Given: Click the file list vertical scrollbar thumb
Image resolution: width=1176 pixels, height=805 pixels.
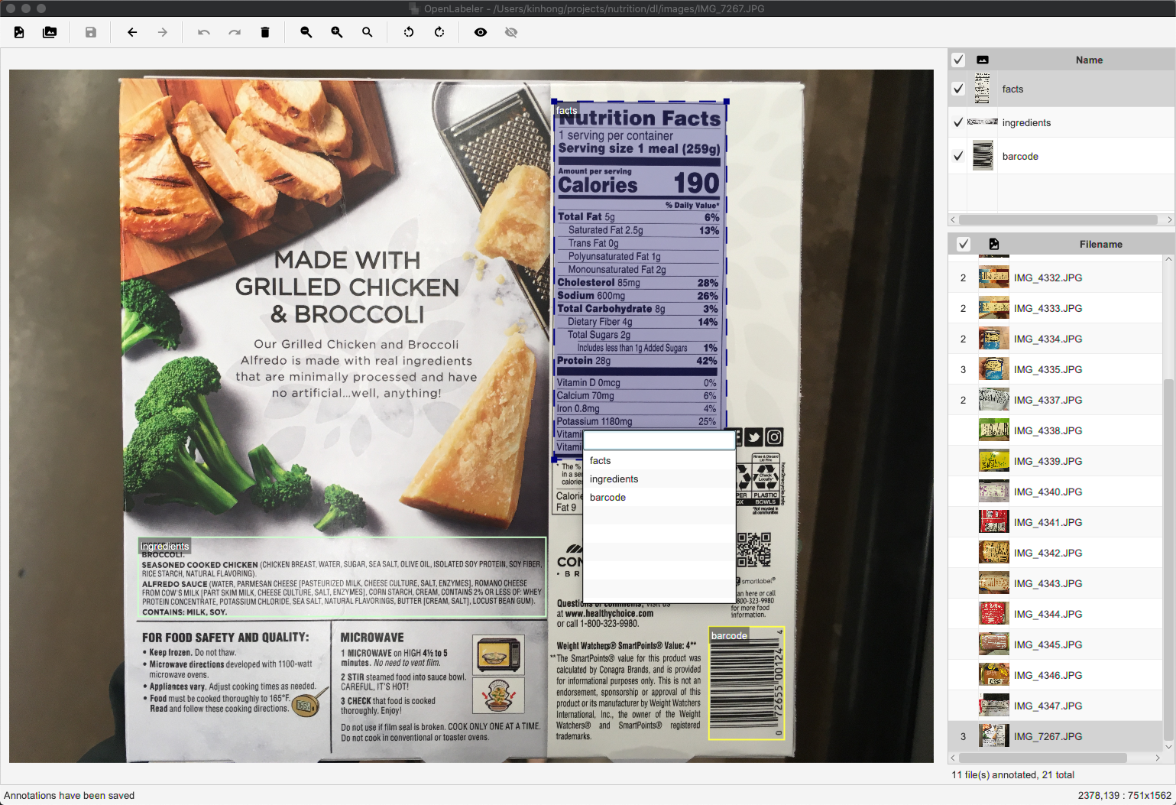Looking at the screenshot, I should (x=1169, y=558).
